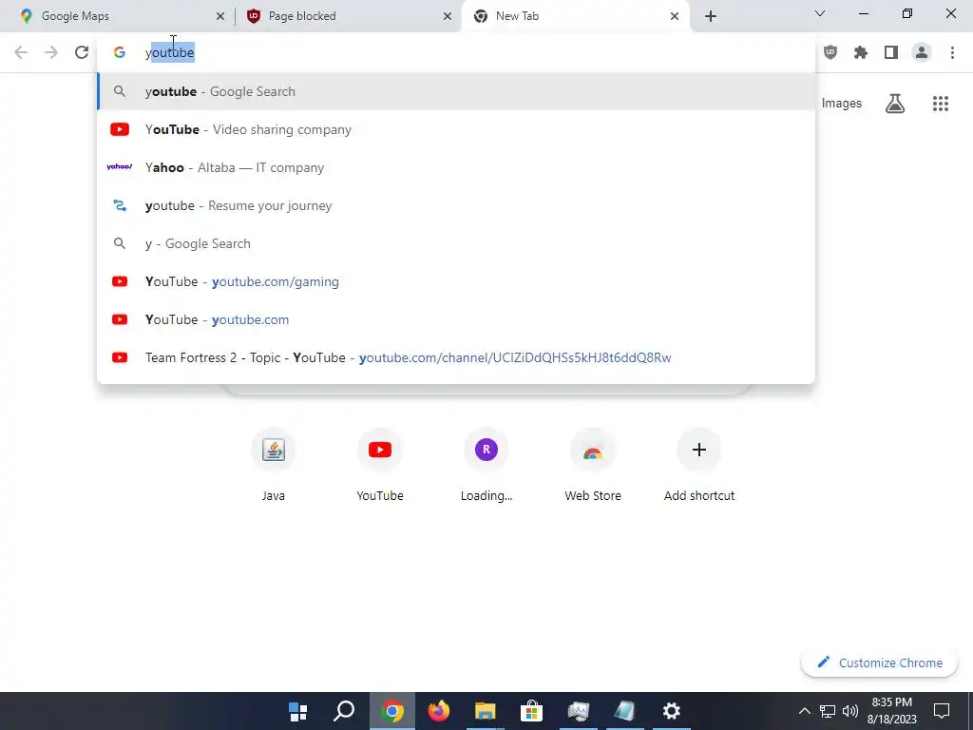Open the Google apps grid
This screenshot has height=730, width=973.
pyautogui.click(x=941, y=103)
